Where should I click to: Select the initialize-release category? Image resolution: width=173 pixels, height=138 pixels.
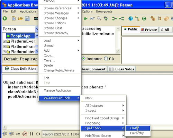point(98,34)
